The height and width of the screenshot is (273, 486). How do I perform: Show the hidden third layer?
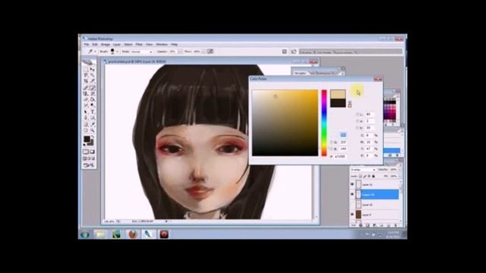point(352,205)
